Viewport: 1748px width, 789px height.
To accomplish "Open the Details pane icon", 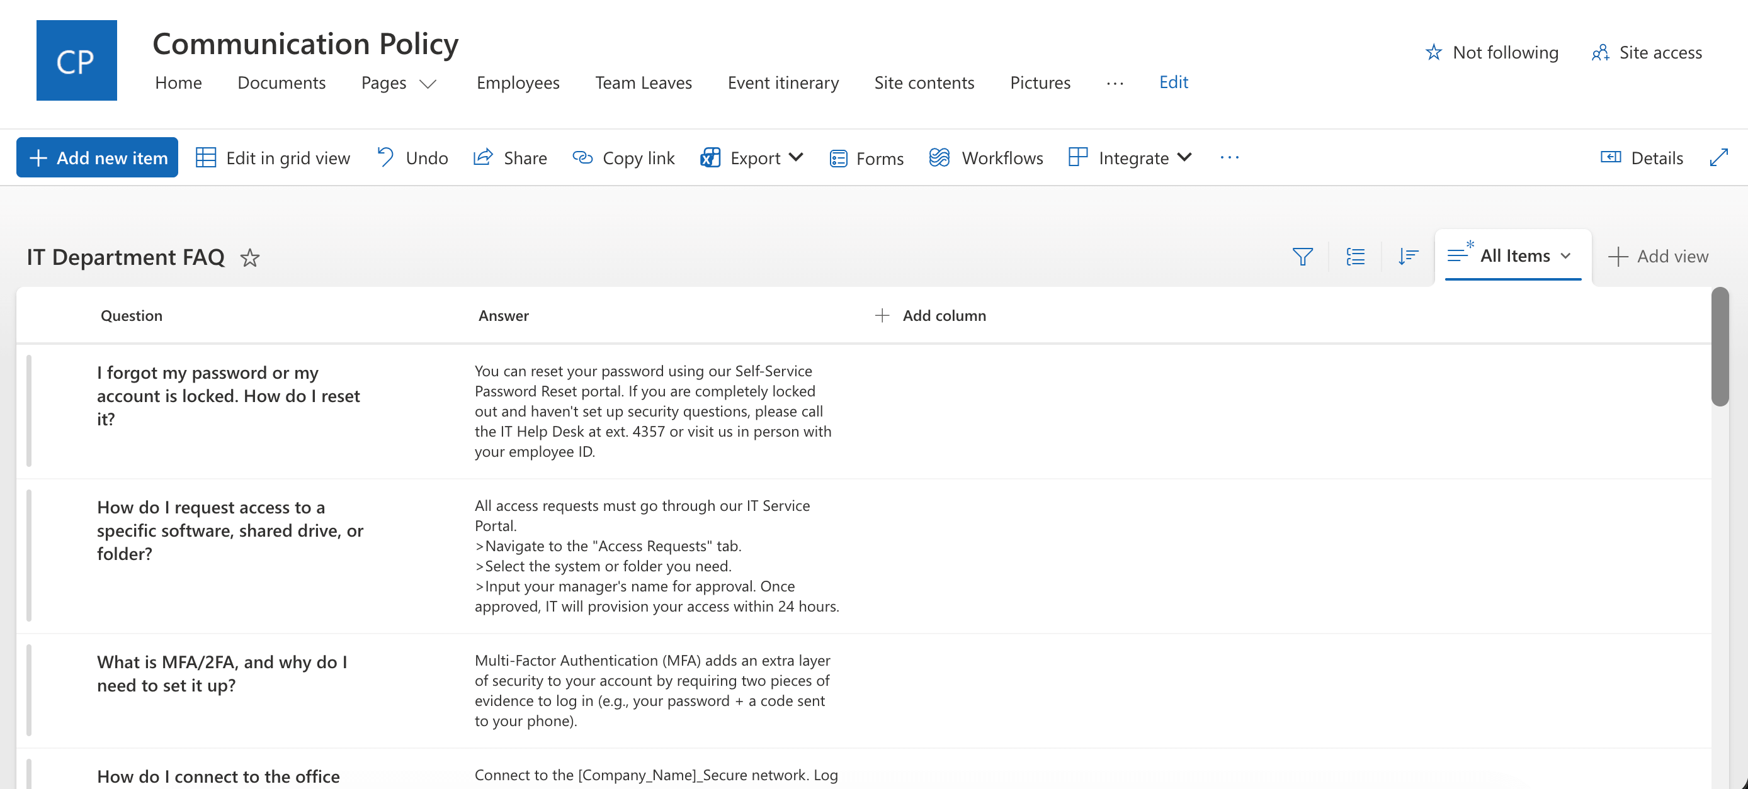I will pos(1610,157).
